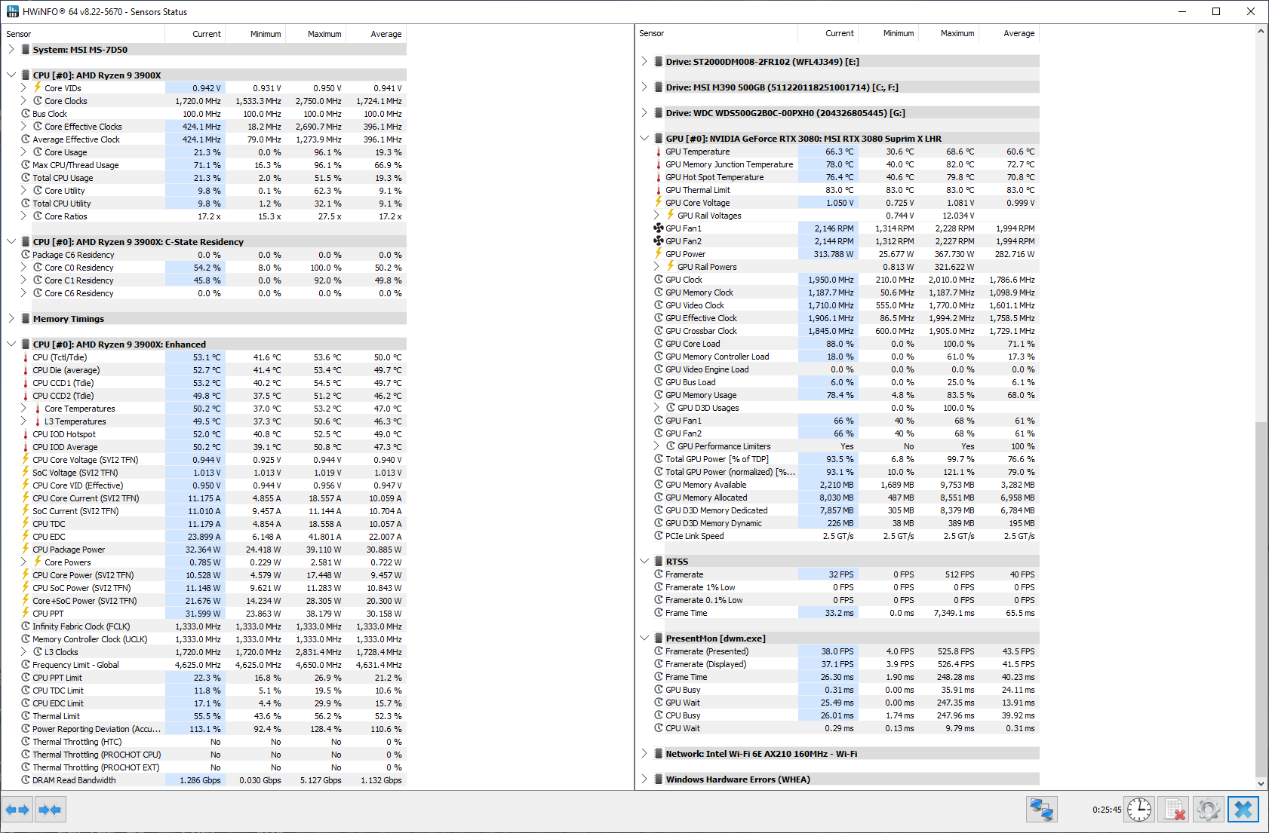Click the PCIe Link Speed round icon
This screenshot has height=833, width=1269.
point(659,536)
